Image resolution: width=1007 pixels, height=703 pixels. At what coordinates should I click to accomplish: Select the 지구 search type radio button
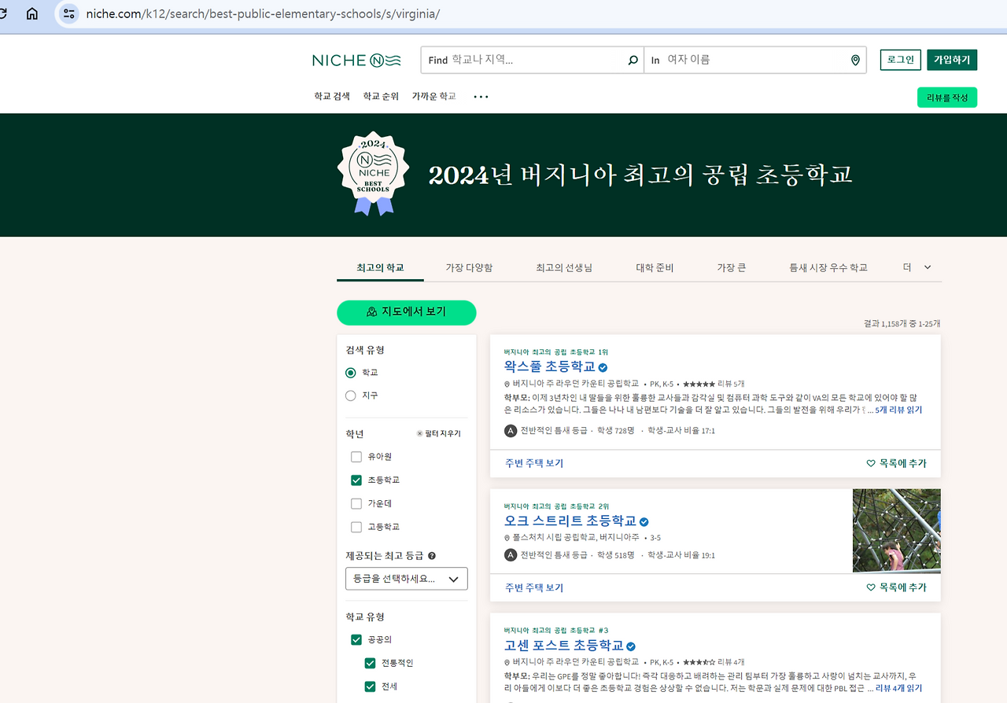[x=351, y=396]
